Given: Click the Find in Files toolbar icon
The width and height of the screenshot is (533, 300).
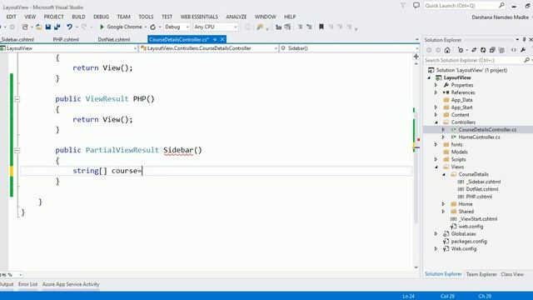Looking at the screenshot, I should point(260,27).
